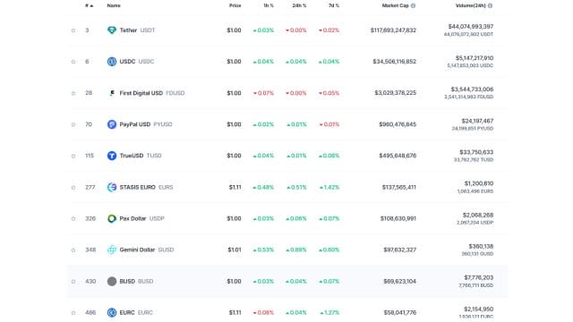This screenshot has height=322, width=573.
Task: Click the TrueUSD coin logo
Action: pos(112,156)
